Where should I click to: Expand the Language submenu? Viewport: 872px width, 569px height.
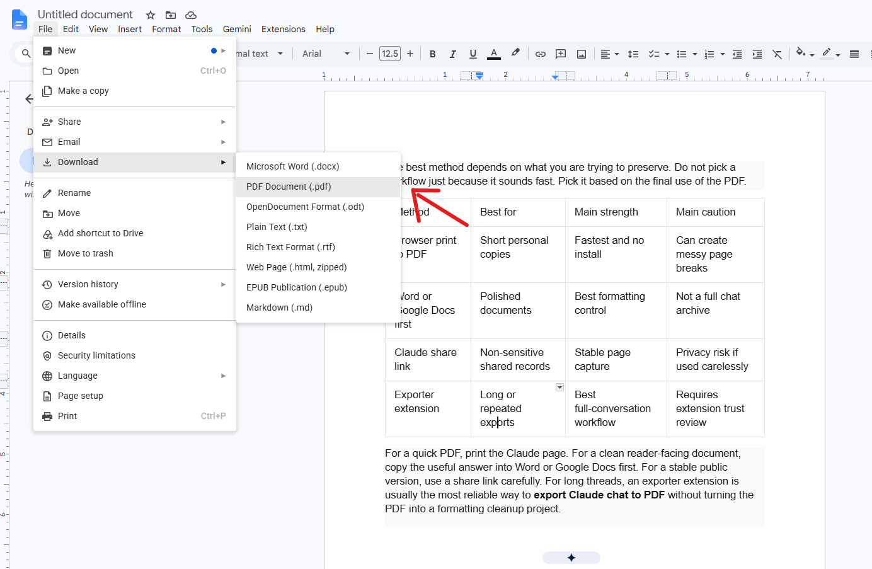pos(135,376)
